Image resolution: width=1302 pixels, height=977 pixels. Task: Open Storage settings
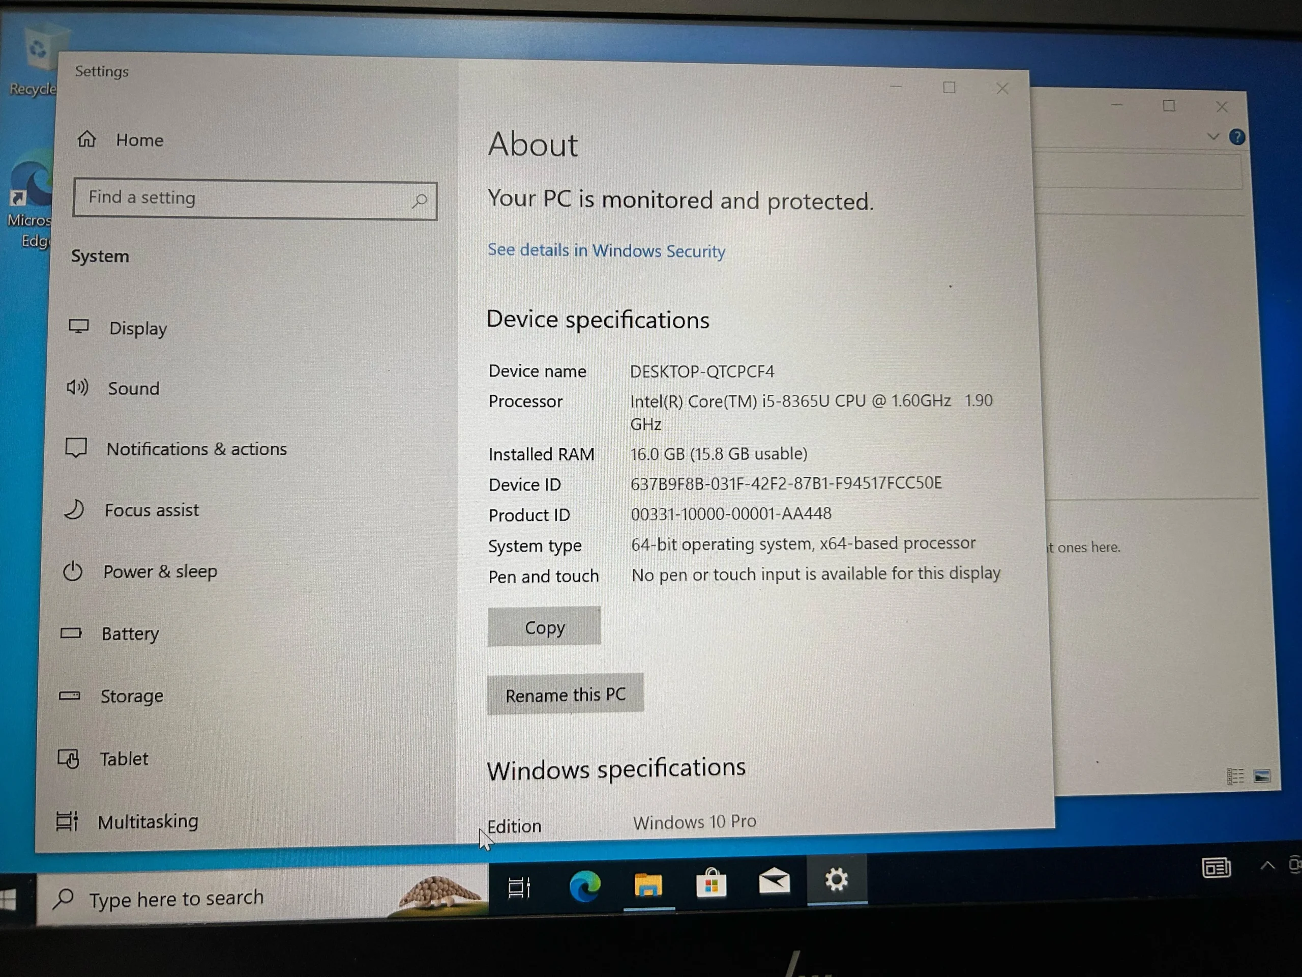click(131, 696)
